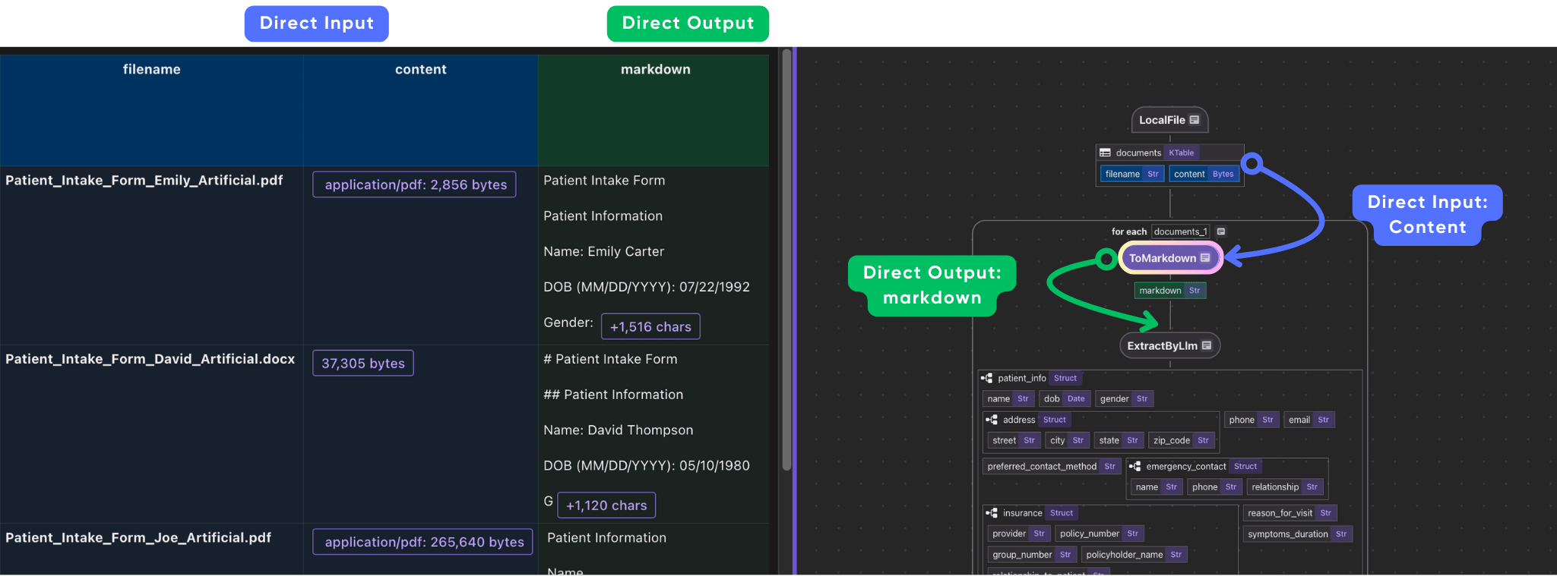Open the '37,305 bytes' content chip
The height and width of the screenshot is (576, 1557).
(363, 364)
